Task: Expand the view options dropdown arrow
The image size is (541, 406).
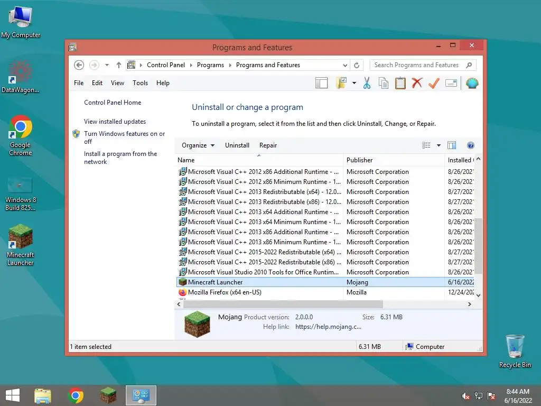Action: coord(439,145)
